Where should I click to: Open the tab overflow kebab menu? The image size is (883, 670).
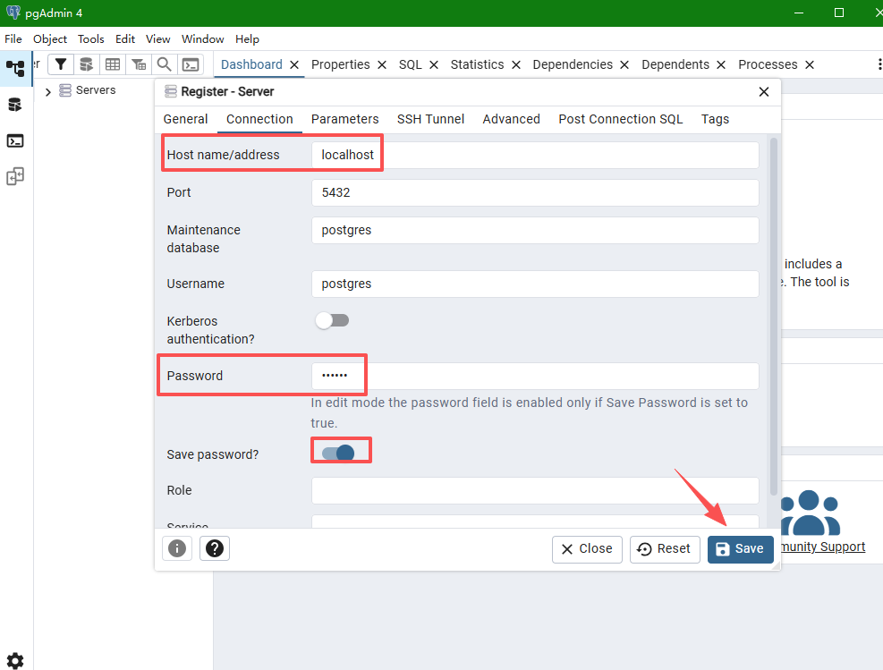pyautogui.click(x=879, y=64)
